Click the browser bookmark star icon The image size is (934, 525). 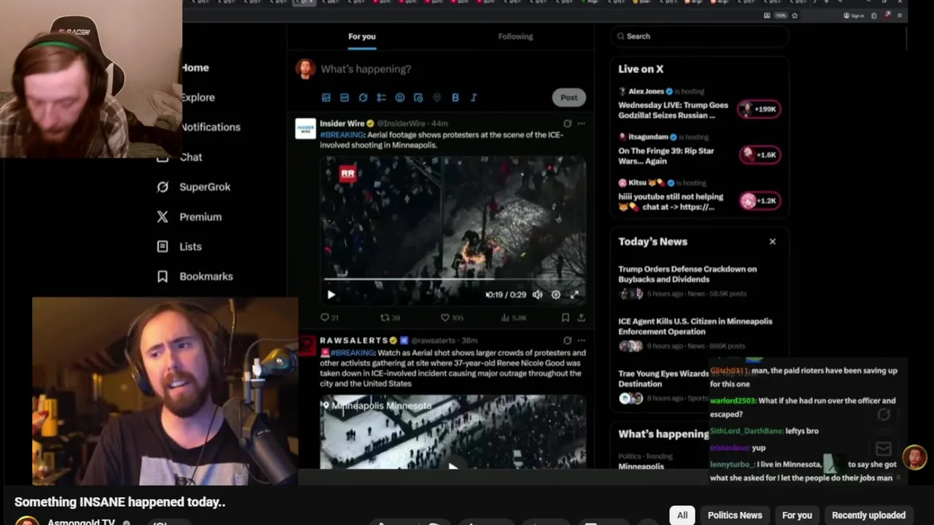(795, 15)
